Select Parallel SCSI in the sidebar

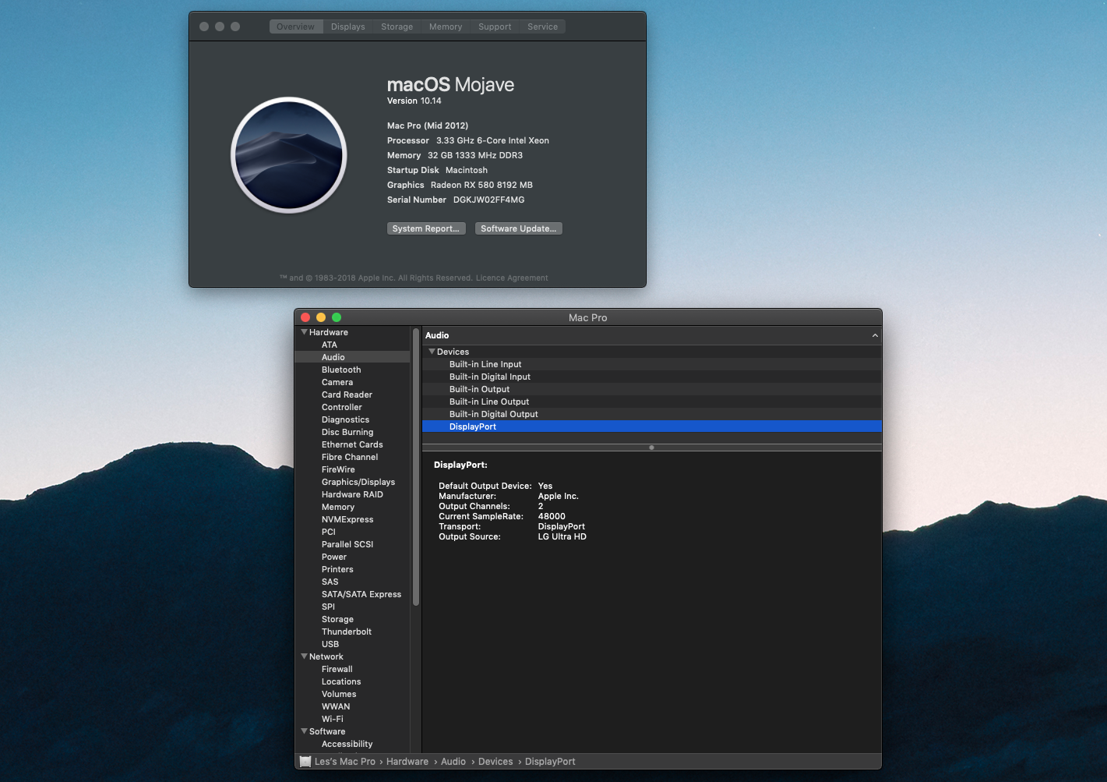(352, 544)
